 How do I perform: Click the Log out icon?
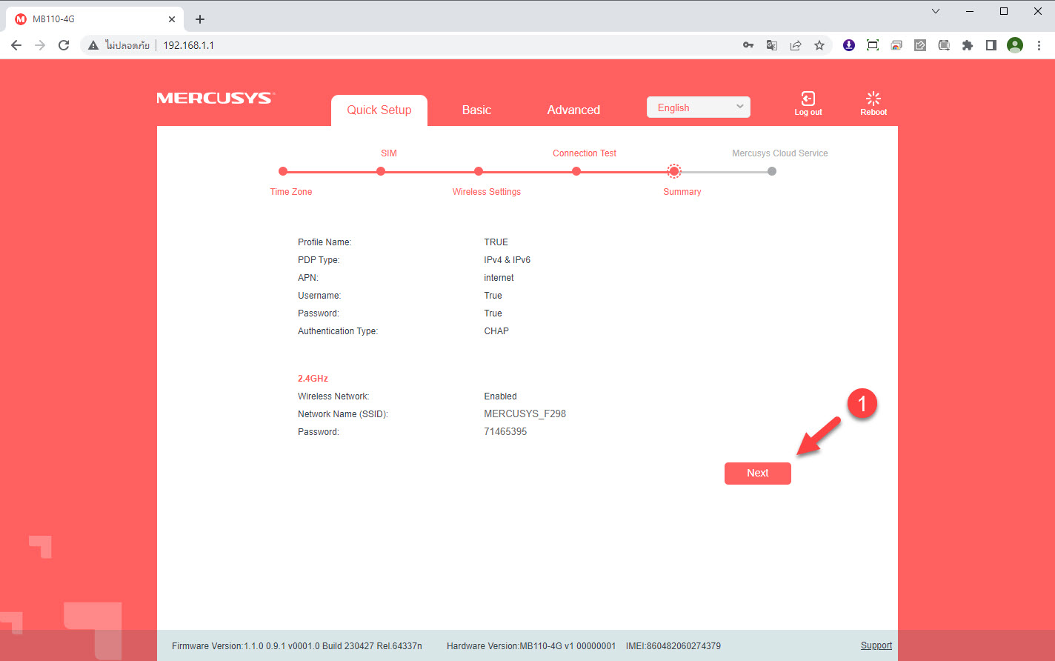[808, 99]
